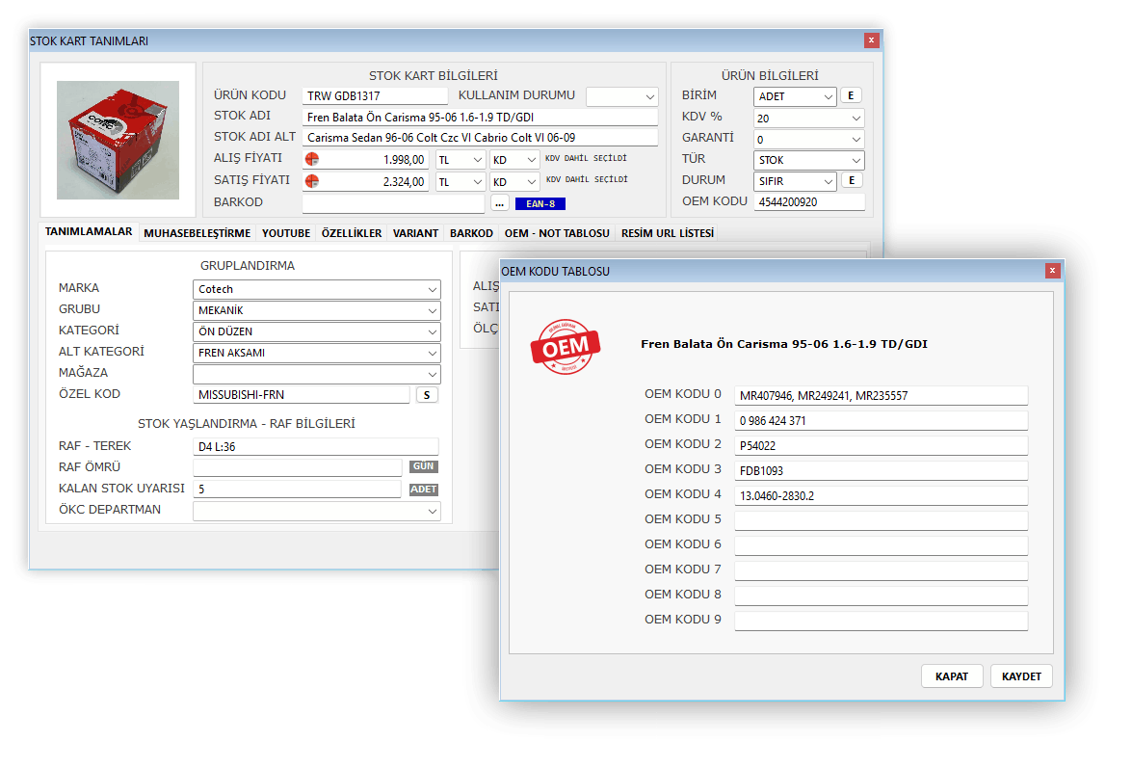Click the GÜN unit label by RAF ÖMRÜ
Image resolution: width=1132 pixels, height=768 pixels.
424,466
